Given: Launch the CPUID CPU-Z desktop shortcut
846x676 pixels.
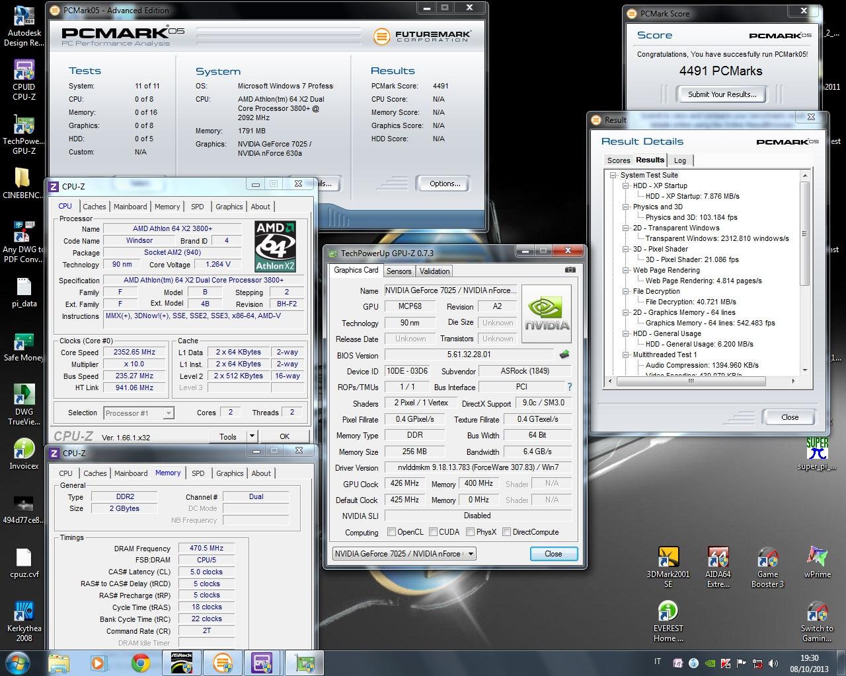Looking at the screenshot, I should [24, 79].
